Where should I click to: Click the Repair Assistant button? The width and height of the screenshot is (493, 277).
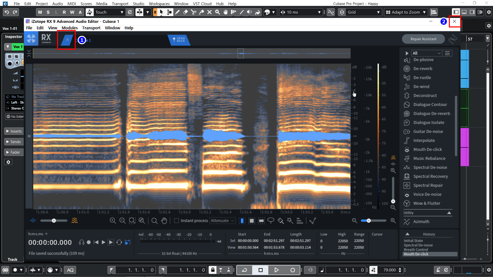tap(423, 39)
